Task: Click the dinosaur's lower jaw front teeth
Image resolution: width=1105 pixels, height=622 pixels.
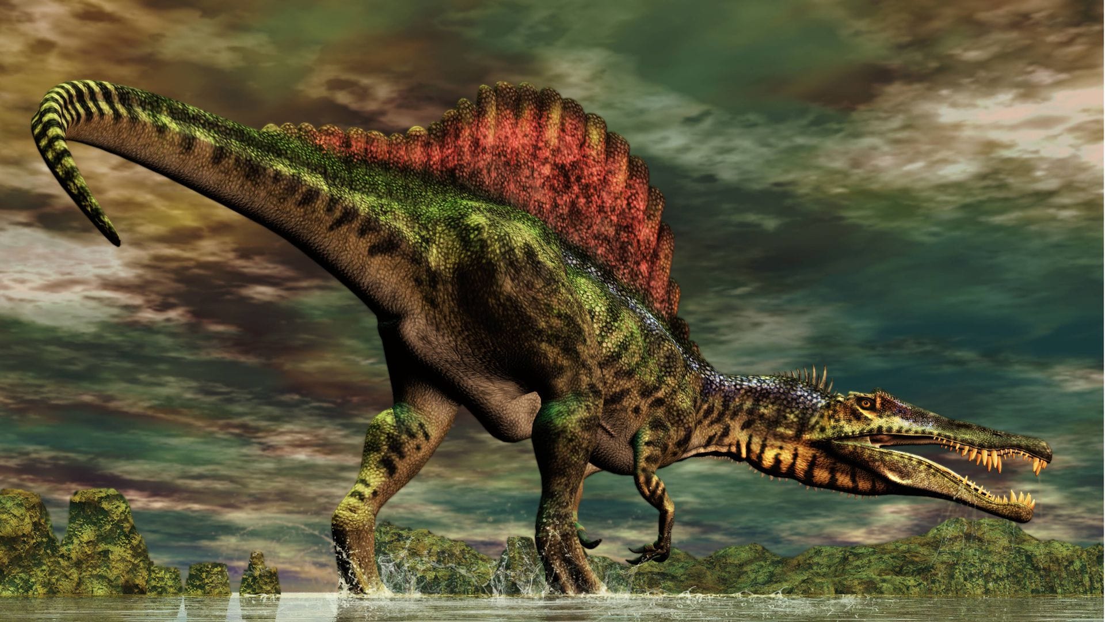Action: [x=1020, y=496]
